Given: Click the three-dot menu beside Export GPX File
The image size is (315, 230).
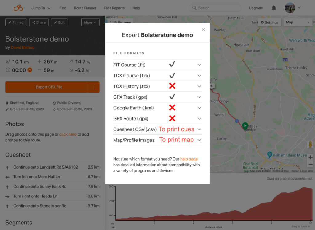Looking at the screenshot, I should [x=94, y=87].
